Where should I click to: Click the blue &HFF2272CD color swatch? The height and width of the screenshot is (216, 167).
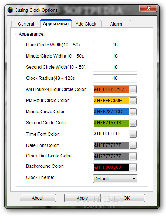click(111, 112)
